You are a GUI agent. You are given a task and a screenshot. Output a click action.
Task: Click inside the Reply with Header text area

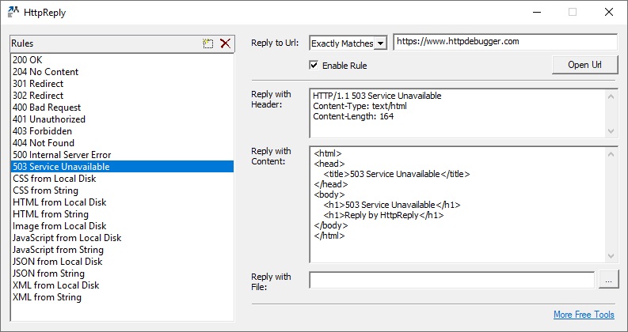pyautogui.click(x=458, y=113)
